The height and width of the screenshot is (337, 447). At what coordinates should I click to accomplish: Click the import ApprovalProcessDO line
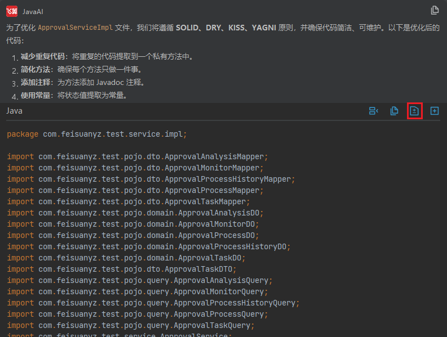133,235
